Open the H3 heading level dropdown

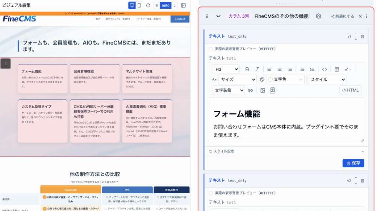(226, 69)
